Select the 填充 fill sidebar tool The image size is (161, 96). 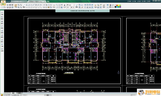[2, 22]
